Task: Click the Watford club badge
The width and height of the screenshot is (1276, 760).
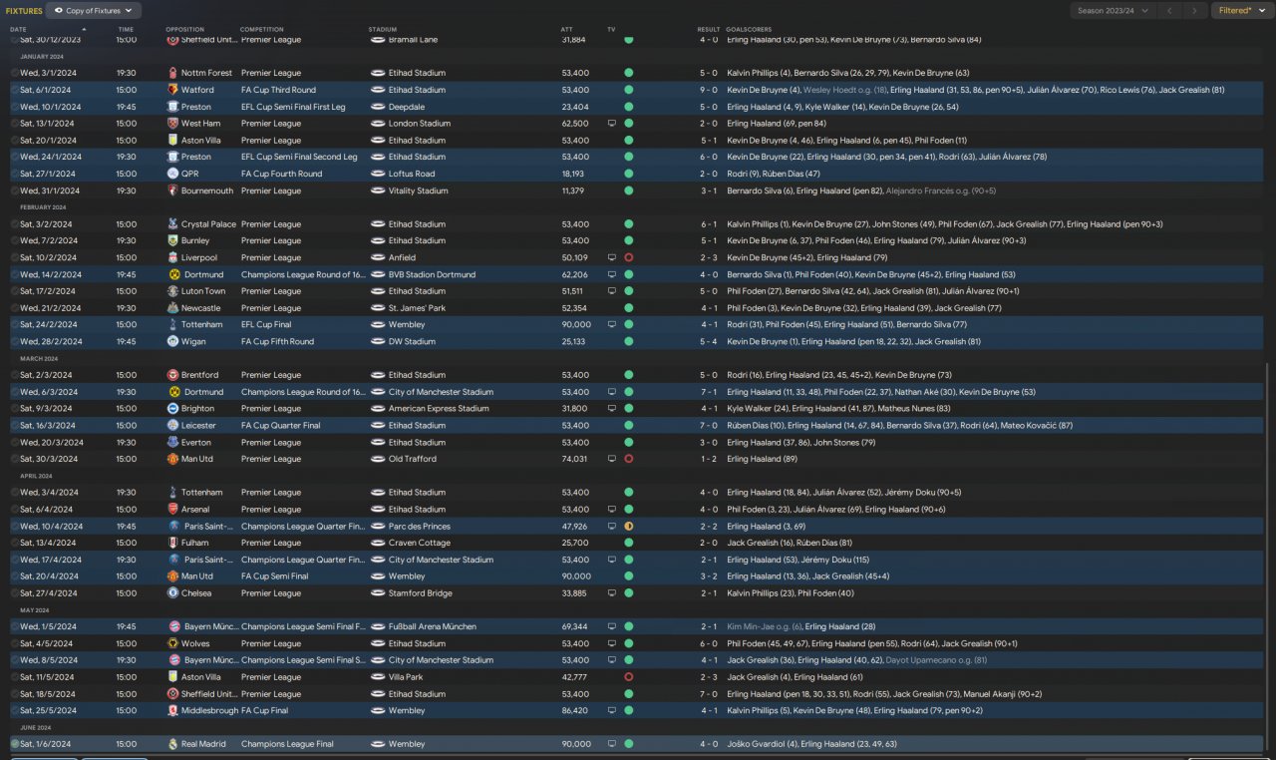Action: [173, 90]
